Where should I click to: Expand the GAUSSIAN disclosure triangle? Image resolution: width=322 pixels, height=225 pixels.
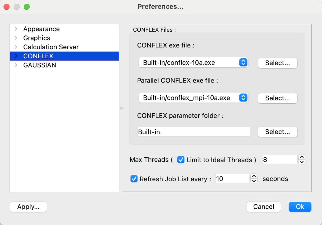coord(16,65)
